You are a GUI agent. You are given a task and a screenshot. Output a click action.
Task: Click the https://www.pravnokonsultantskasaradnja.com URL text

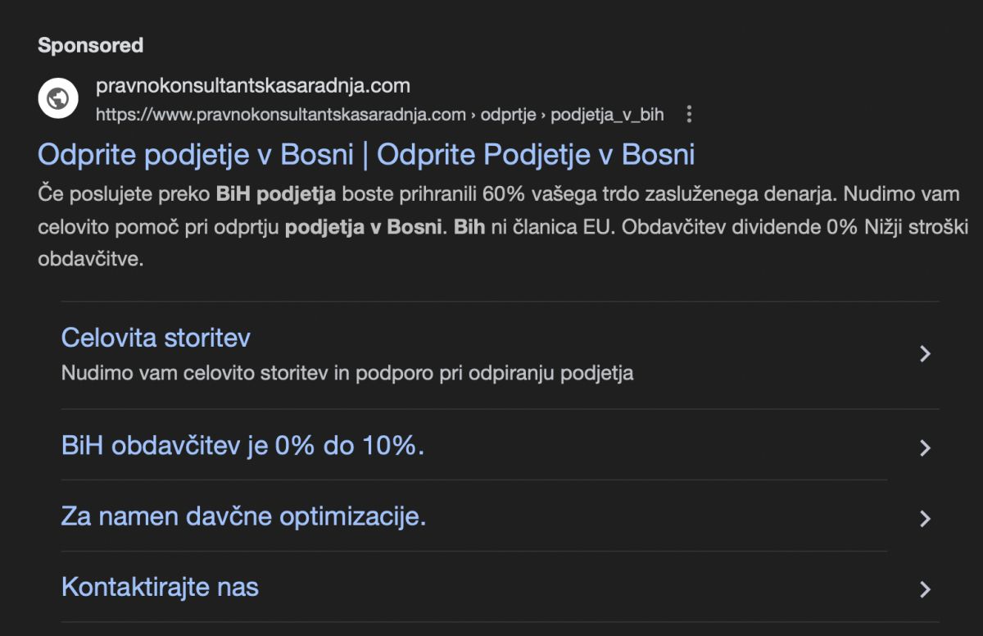click(281, 115)
